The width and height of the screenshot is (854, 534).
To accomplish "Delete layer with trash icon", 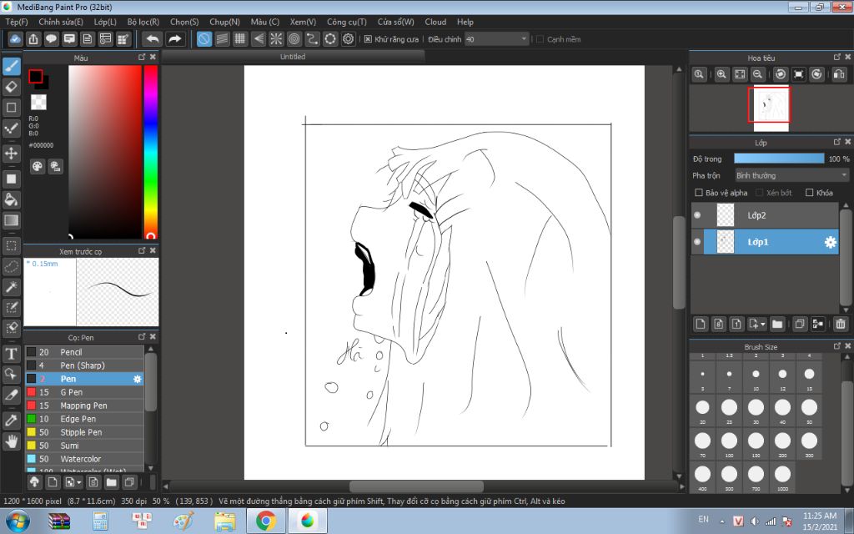I will tap(841, 325).
